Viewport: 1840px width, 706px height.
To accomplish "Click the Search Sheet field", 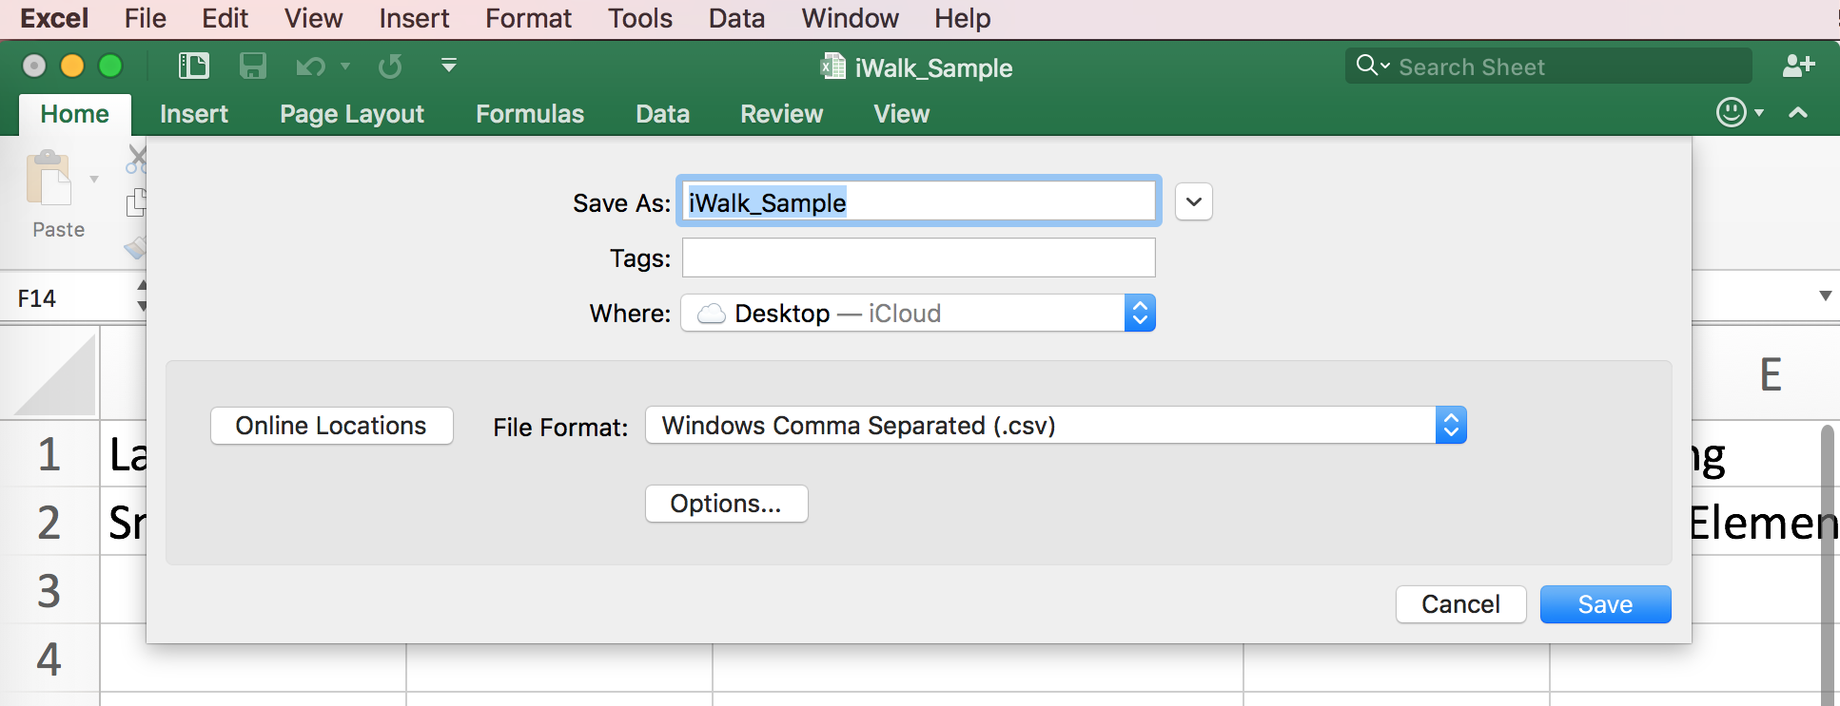I will pyautogui.click(x=1548, y=66).
